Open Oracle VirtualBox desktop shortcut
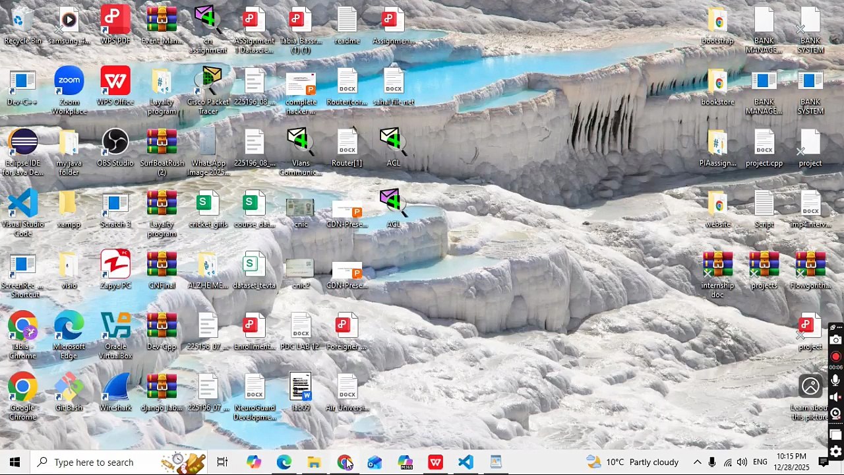Screen dimensions: 844x475 pyautogui.click(x=115, y=336)
